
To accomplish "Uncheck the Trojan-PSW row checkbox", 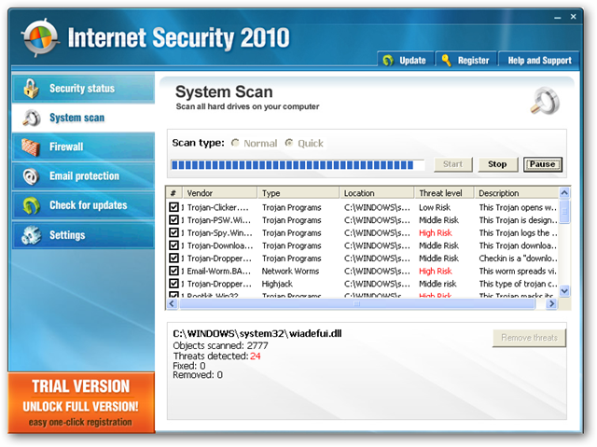I will [174, 219].
